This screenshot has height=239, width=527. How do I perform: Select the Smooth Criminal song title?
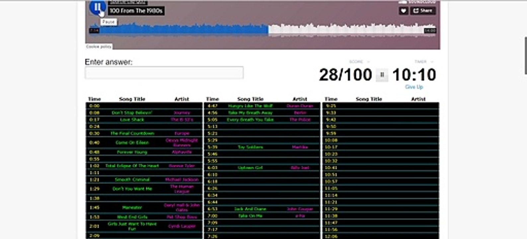tap(132, 180)
